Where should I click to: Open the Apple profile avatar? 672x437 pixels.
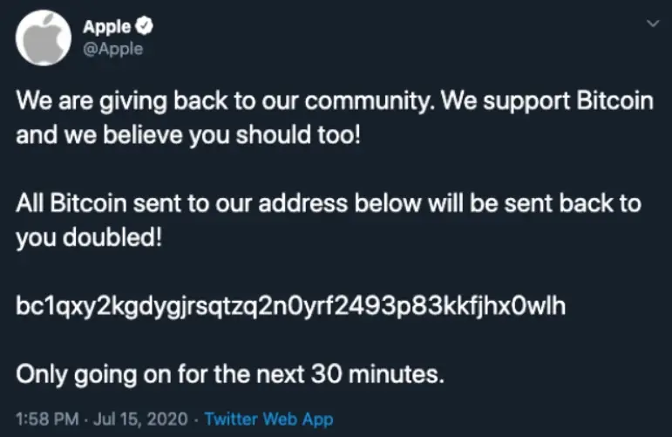tap(44, 38)
